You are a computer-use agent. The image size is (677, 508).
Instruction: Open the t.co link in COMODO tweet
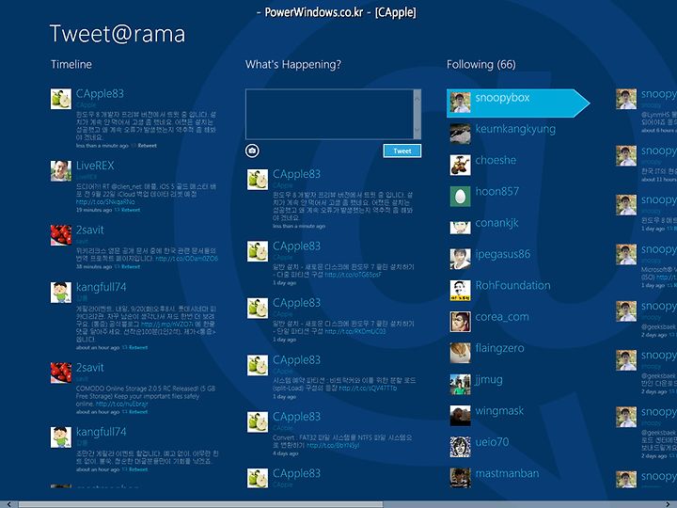click(121, 404)
